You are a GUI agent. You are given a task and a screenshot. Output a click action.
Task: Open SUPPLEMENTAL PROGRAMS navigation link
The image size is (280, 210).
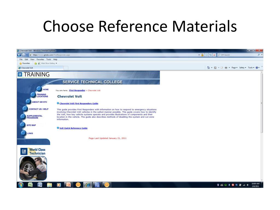pyautogui.click(x=34, y=117)
